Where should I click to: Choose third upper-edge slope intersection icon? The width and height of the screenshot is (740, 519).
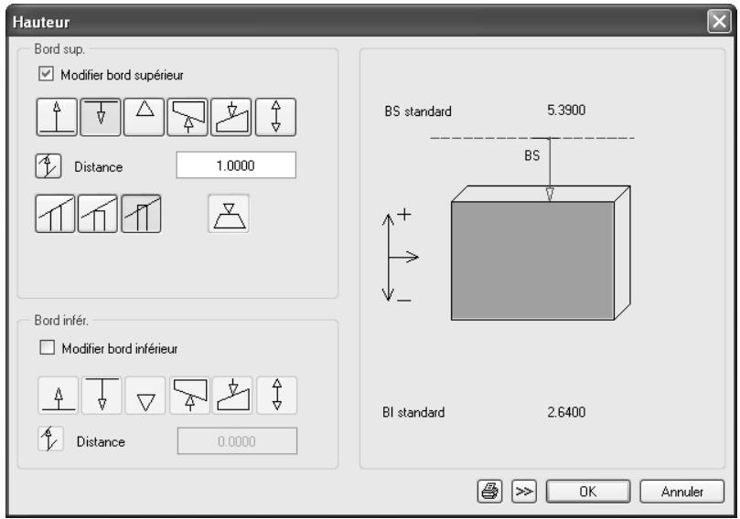pyautogui.click(x=141, y=214)
